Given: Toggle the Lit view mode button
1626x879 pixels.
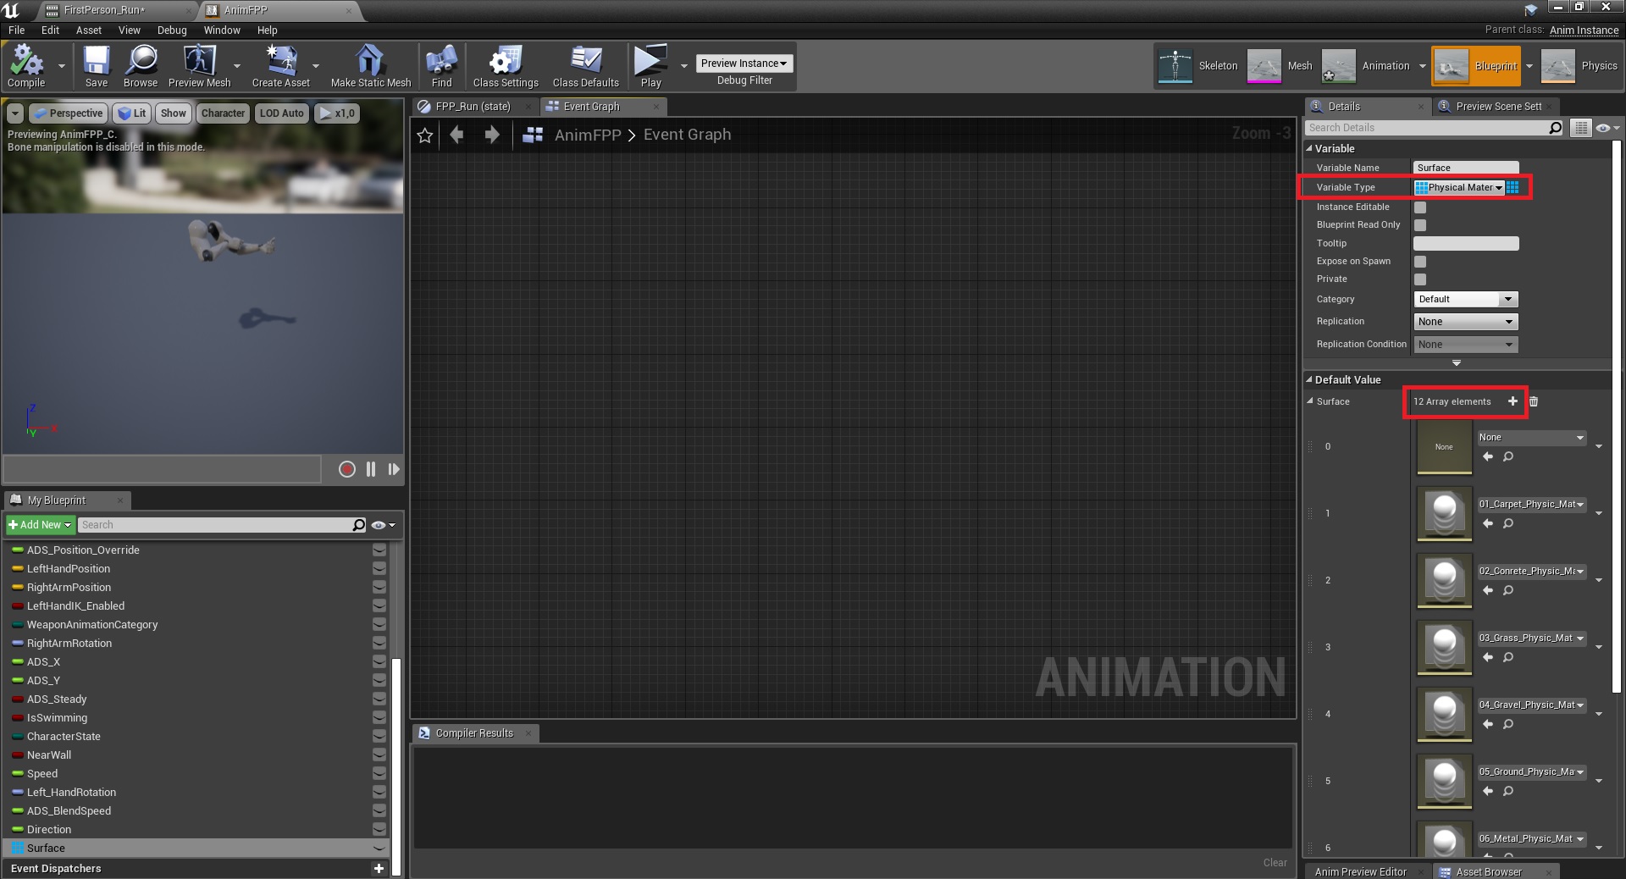Looking at the screenshot, I should (x=131, y=113).
